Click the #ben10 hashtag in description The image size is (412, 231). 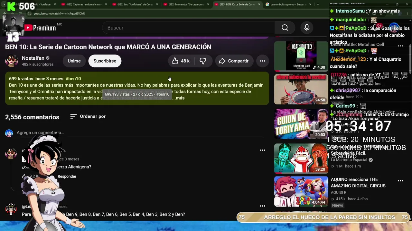(x=73, y=79)
